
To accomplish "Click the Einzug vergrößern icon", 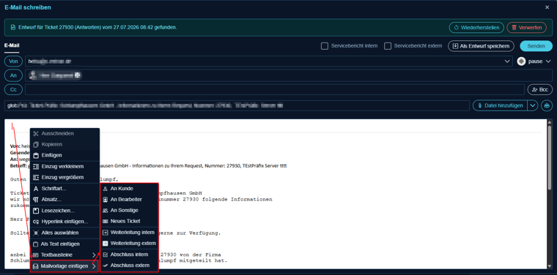I will coord(35,177).
